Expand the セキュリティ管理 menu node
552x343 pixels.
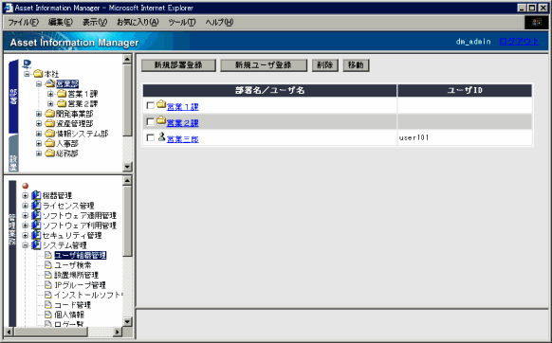[25, 235]
